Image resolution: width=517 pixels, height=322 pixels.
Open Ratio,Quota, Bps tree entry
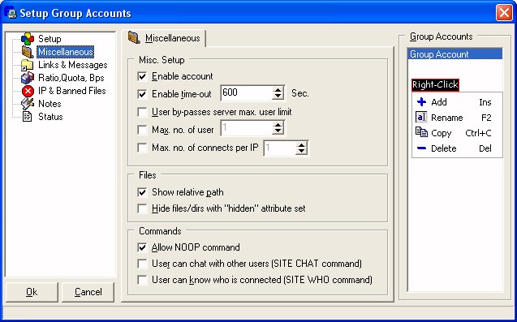point(71,78)
